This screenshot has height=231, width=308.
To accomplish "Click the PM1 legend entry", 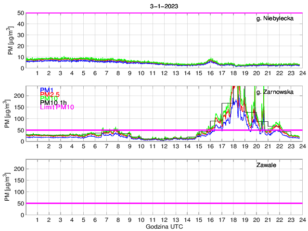I will (x=46, y=90).
